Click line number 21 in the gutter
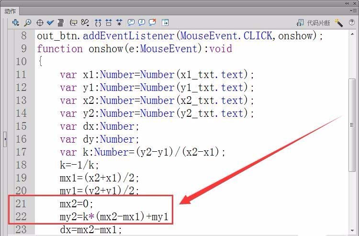The width and height of the screenshot is (359, 236). (x=21, y=204)
